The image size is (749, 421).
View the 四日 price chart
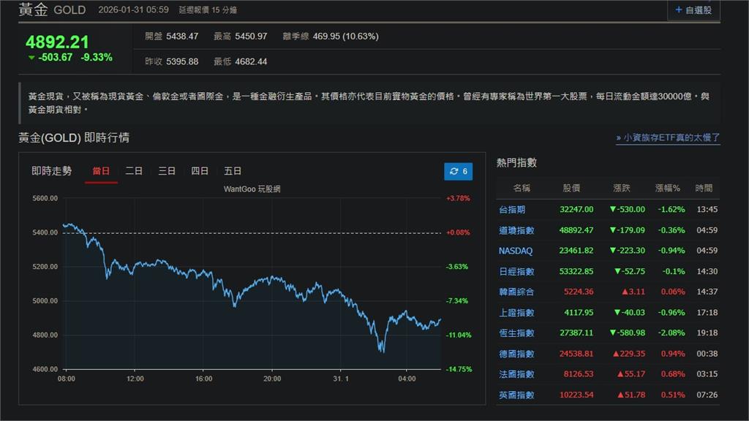pyautogui.click(x=200, y=170)
